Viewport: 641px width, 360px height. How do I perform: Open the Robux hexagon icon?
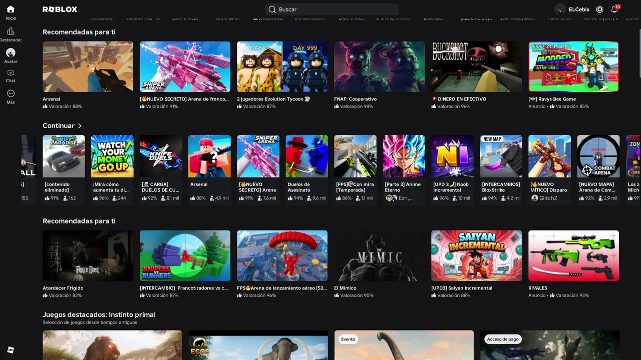[599, 9]
